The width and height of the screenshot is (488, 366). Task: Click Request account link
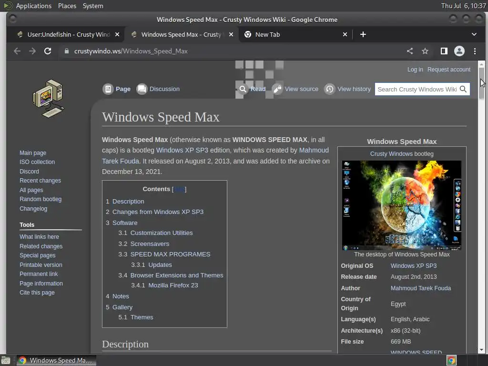click(x=449, y=70)
